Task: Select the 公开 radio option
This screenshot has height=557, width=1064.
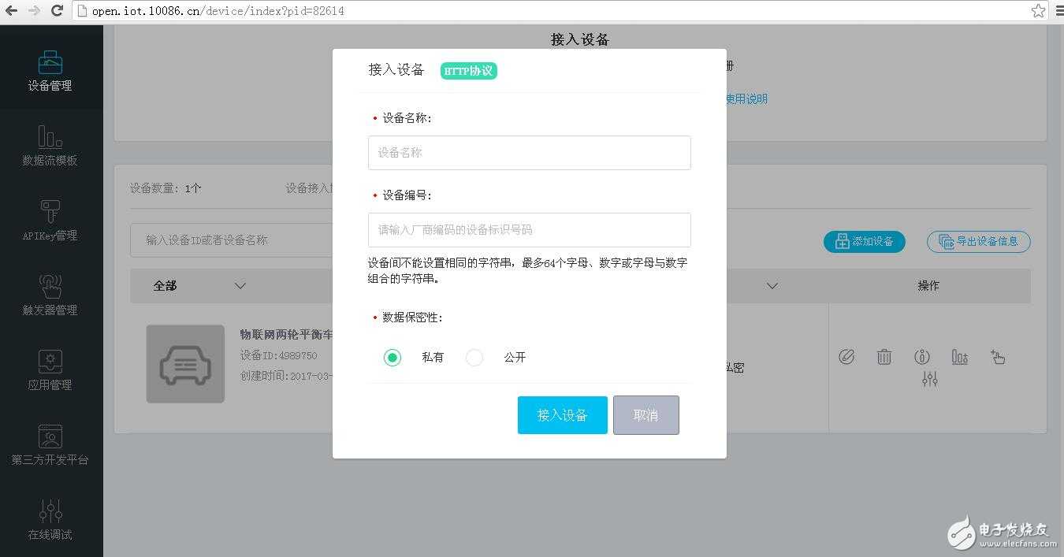Action: coord(474,358)
